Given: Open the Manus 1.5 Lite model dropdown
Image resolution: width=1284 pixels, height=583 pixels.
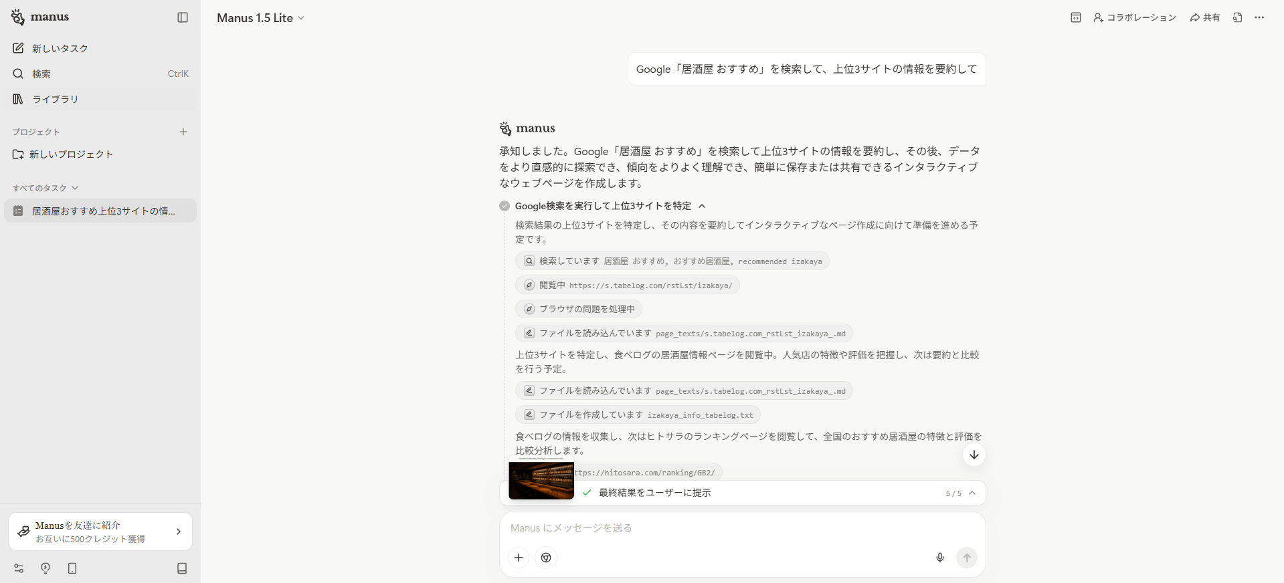Looking at the screenshot, I should click(x=260, y=18).
